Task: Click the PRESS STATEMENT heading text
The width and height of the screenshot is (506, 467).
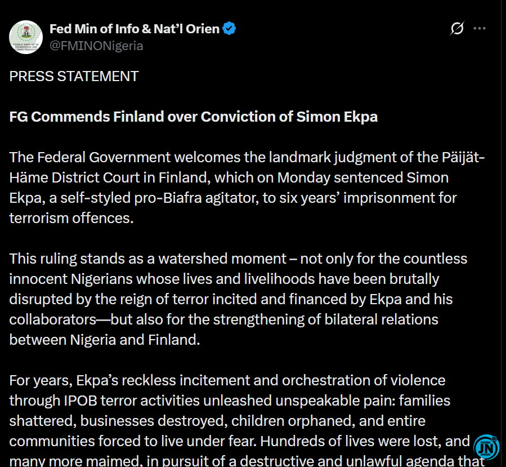Action: point(74,77)
